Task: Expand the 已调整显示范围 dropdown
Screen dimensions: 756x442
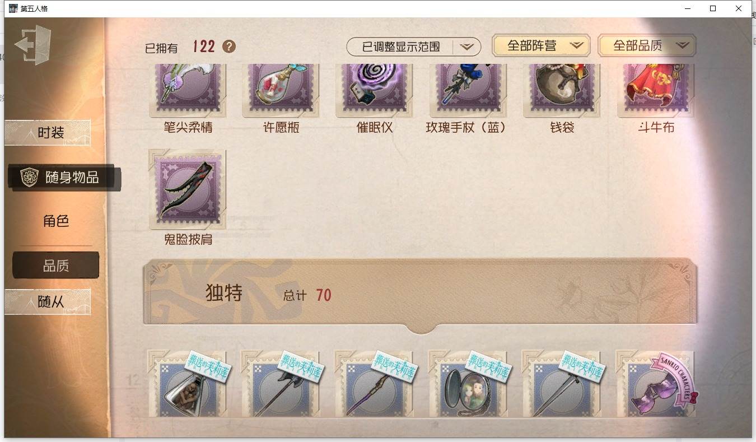Action: click(x=414, y=47)
